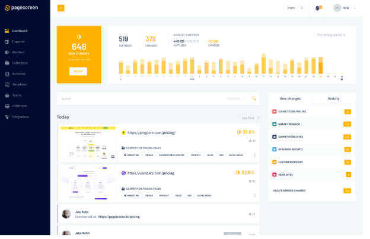Expand the Monitors search filter dropdown

click(236, 99)
